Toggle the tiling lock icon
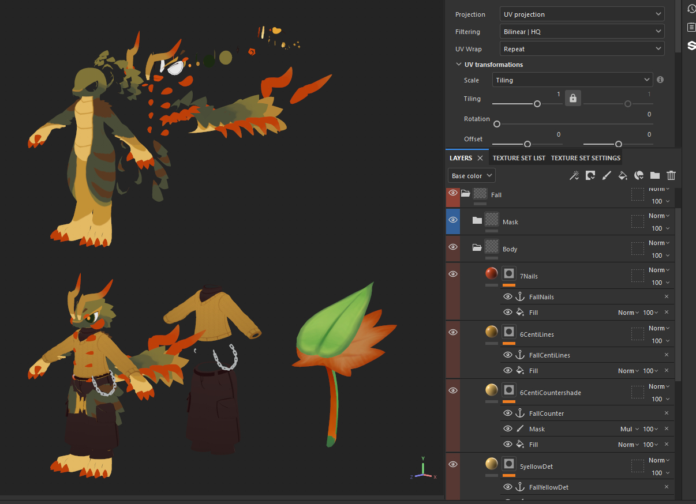Image resolution: width=696 pixels, height=504 pixels. (x=572, y=99)
